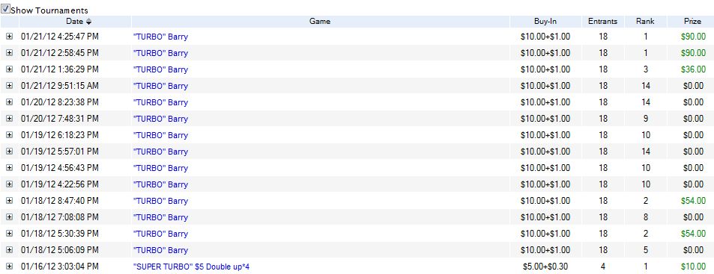The width and height of the screenshot is (714, 274).
Task: Select the $90.00 prize in the 2:58:45 PM row
Action: pyautogui.click(x=693, y=53)
